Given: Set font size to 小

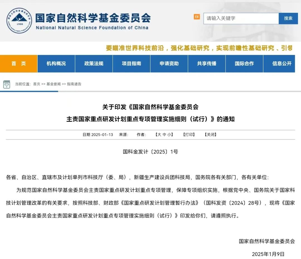Looking at the screenshot, I should (x=169, y=135).
